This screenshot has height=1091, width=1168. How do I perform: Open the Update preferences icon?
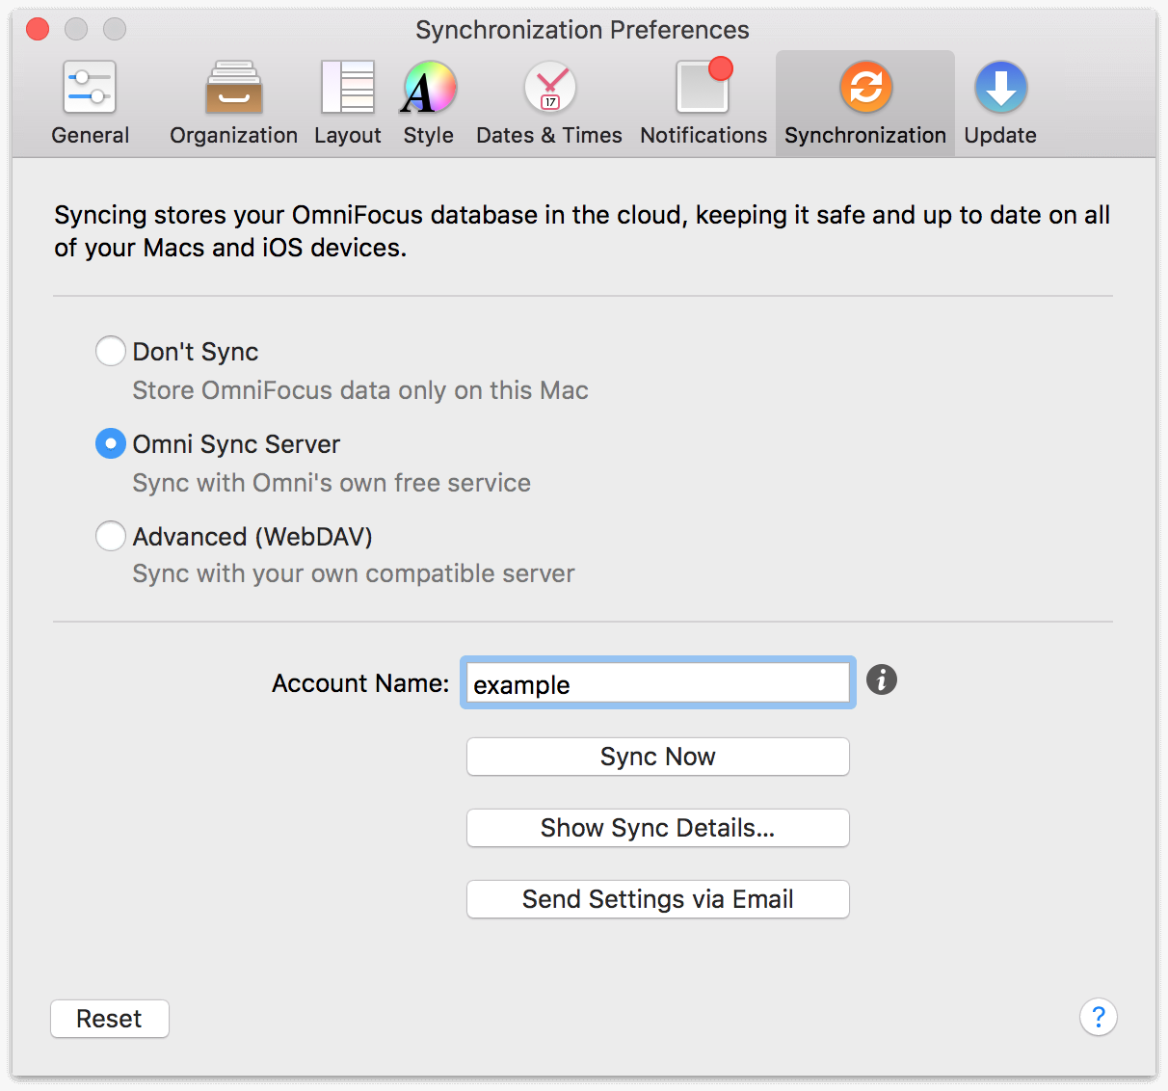tap(1000, 88)
